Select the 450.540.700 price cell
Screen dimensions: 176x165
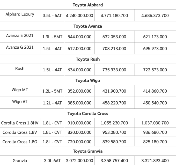(155, 103)
